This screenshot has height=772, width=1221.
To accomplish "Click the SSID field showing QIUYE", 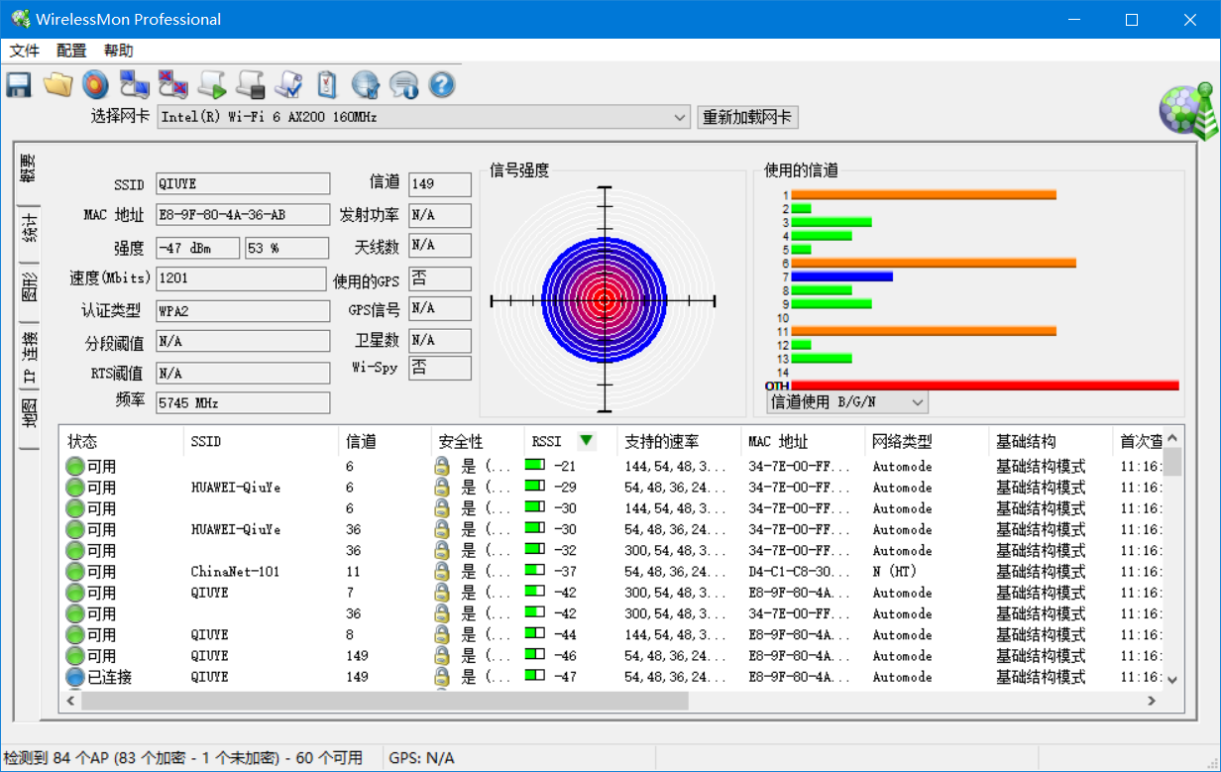I will point(243,183).
